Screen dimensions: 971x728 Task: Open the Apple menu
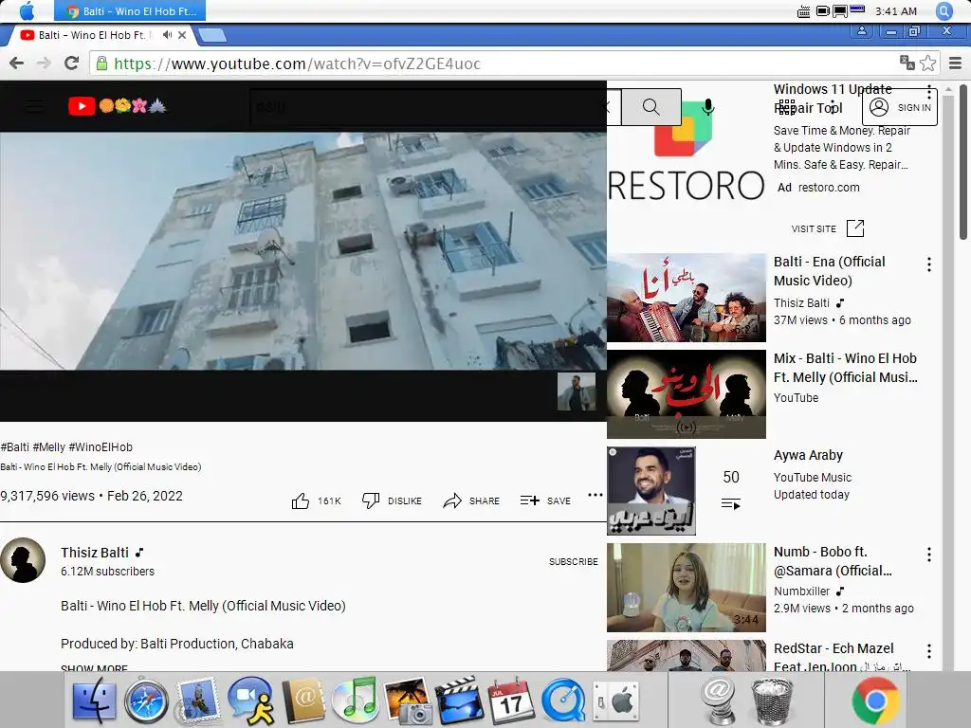(x=27, y=10)
